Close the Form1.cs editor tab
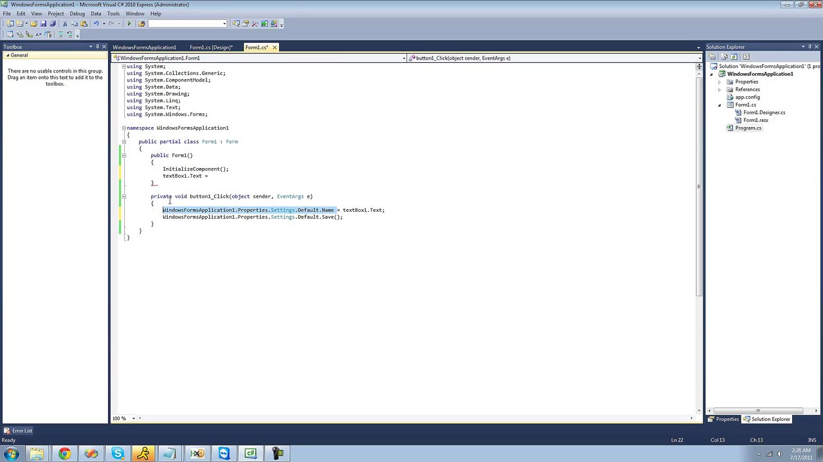Screen dimensions: 823x462 [x=275, y=47]
